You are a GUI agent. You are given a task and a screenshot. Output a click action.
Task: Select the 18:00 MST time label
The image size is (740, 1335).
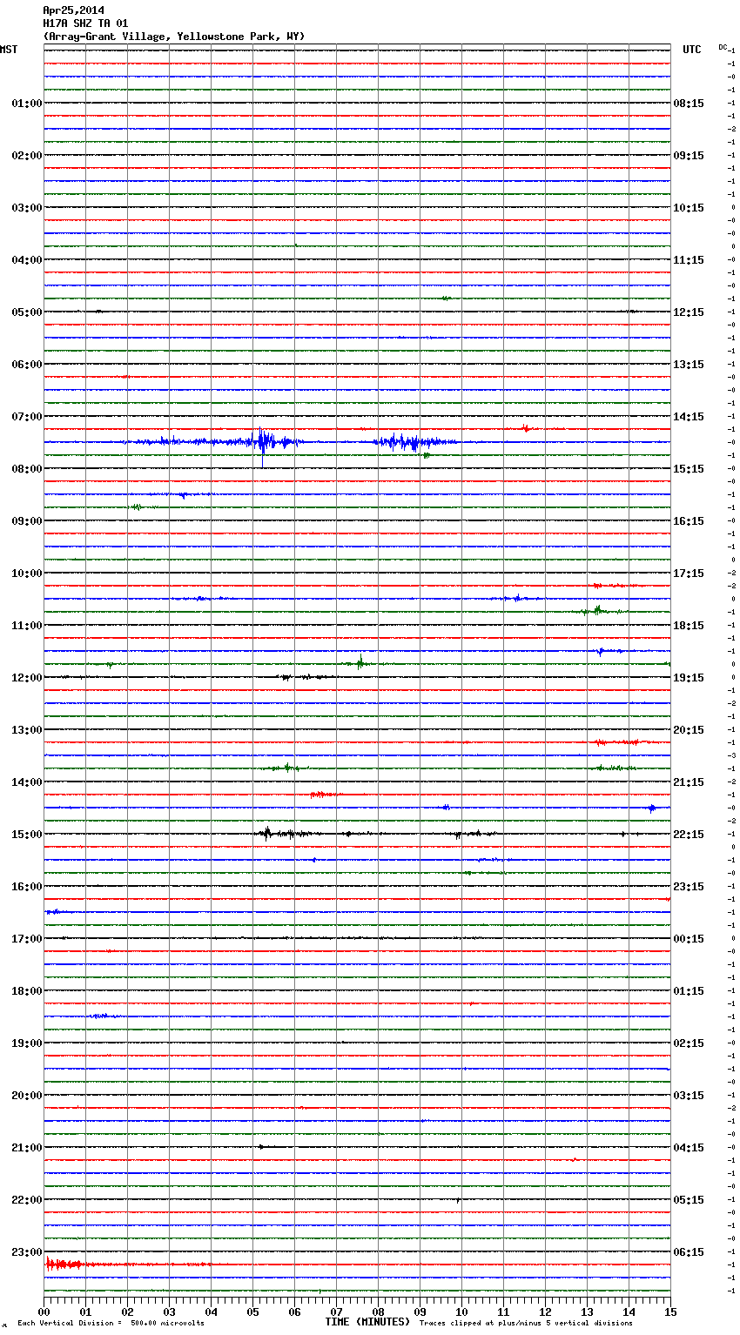(26, 991)
